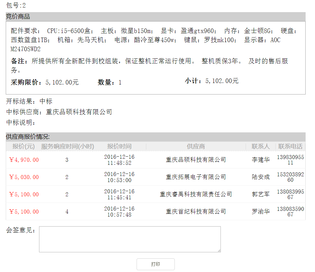Click quote time 2016-12-16 11:45:41
Image resolution: width=315 pixels, height=272 pixels.
point(119,194)
